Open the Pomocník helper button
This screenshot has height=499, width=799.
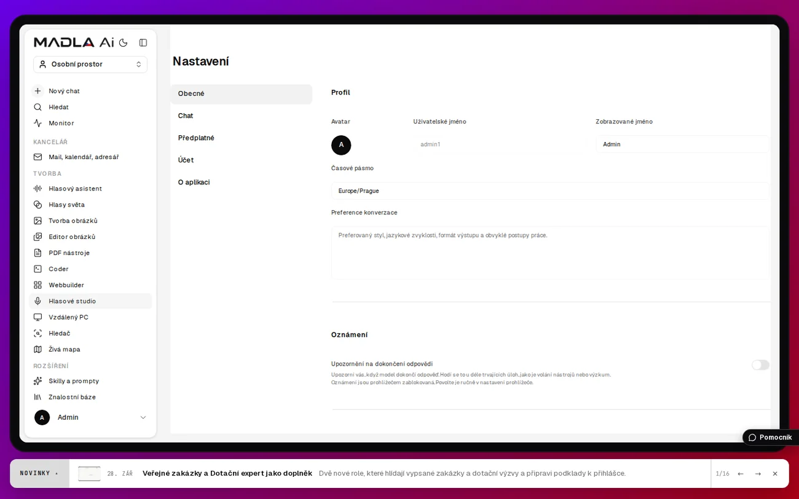pyautogui.click(x=770, y=437)
